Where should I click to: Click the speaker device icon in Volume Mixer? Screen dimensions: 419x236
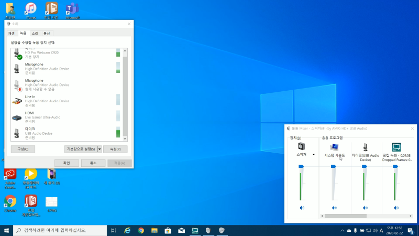point(302,146)
